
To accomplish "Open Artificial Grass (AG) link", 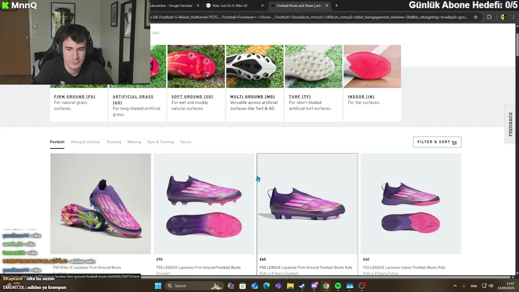I will tap(133, 99).
